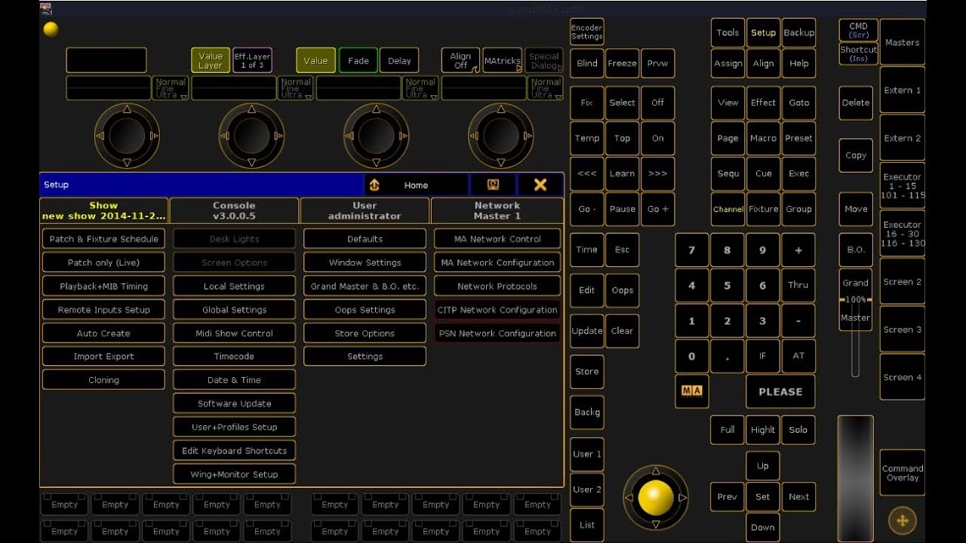Toggle the Value Layer button
Viewport: 966px width, 543px height.
coord(211,60)
